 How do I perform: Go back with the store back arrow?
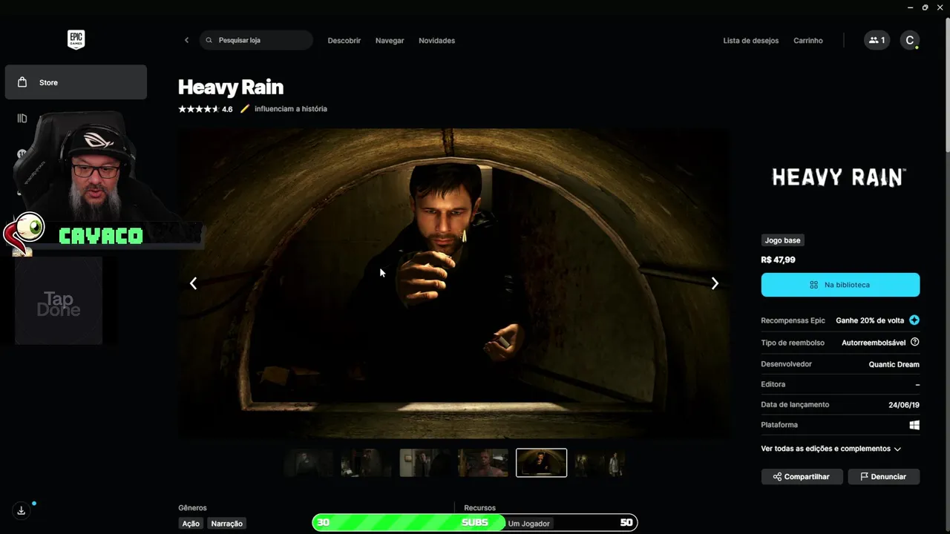(186, 40)
